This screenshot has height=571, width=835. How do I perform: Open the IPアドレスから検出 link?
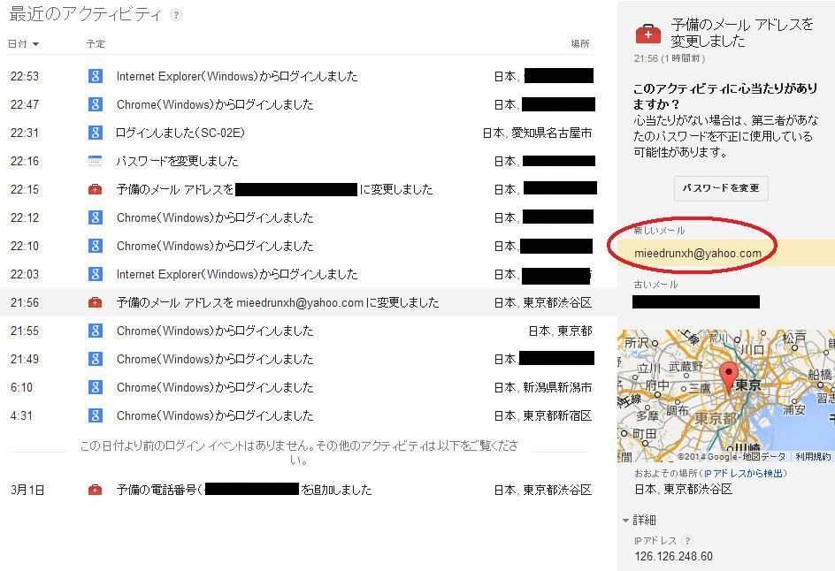pos(743,473)
